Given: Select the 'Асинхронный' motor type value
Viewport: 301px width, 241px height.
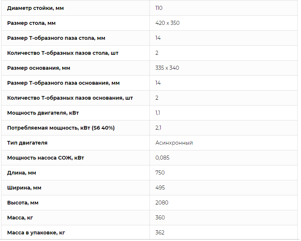Looking at the screenshot, I should 174,143.
